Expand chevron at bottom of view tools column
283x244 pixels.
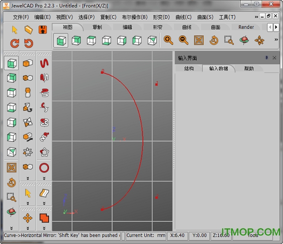pos(11,228)
